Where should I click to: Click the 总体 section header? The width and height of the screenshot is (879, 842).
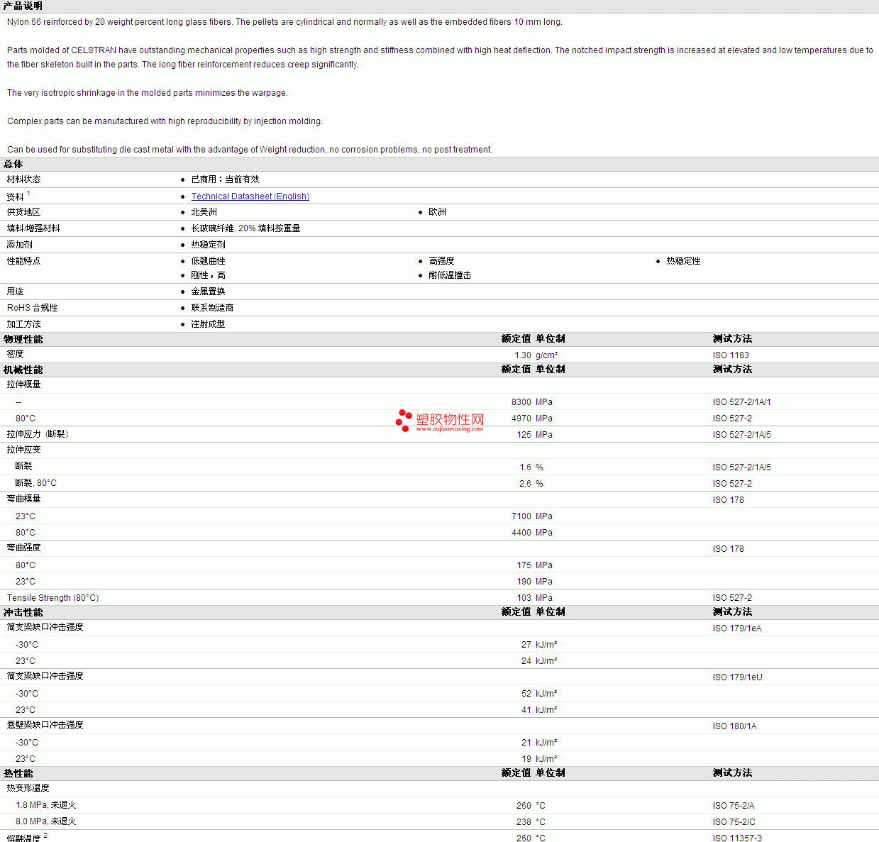point(13,164)
